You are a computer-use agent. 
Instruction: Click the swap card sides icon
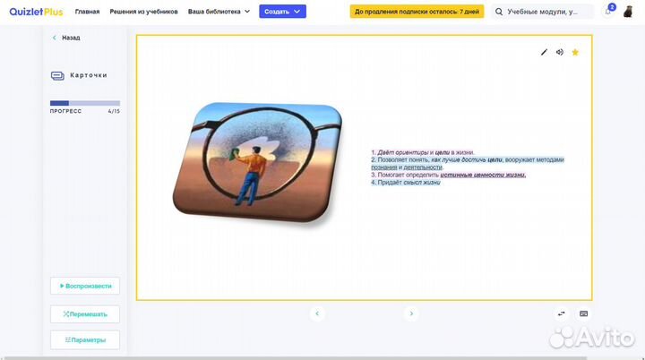click(x=561, y=313)
